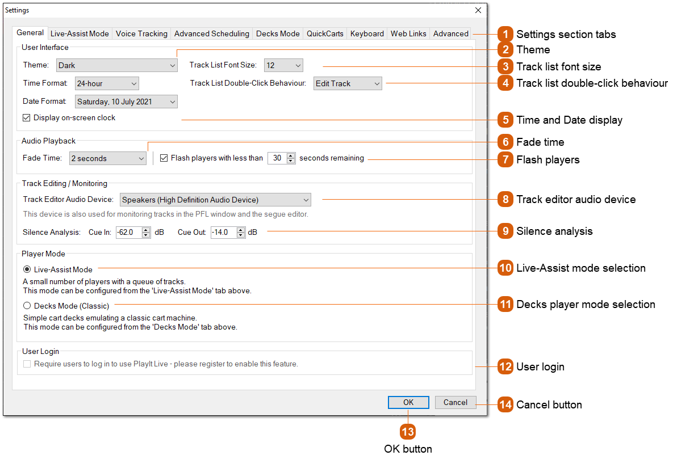Expand the Time Format dropdown
Viewport: 677px width, 464px height.
click(x=107, y=83)
